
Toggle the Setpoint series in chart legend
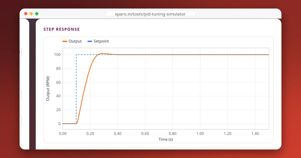[x=98, y=41]
